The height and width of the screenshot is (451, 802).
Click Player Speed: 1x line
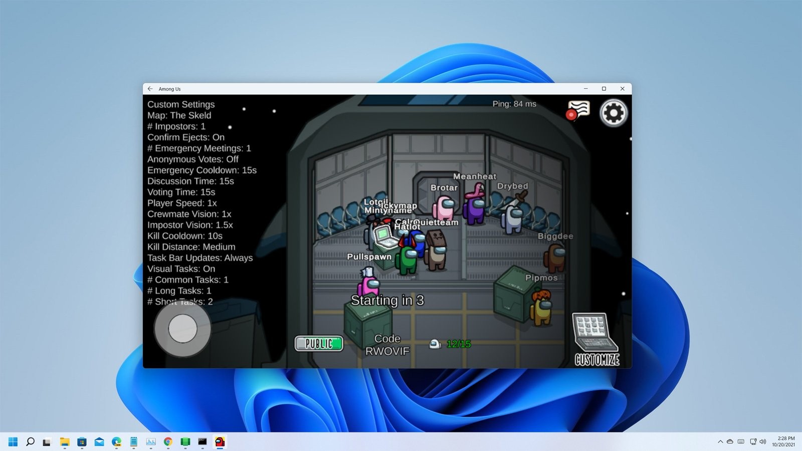click(x=182, y=203)
